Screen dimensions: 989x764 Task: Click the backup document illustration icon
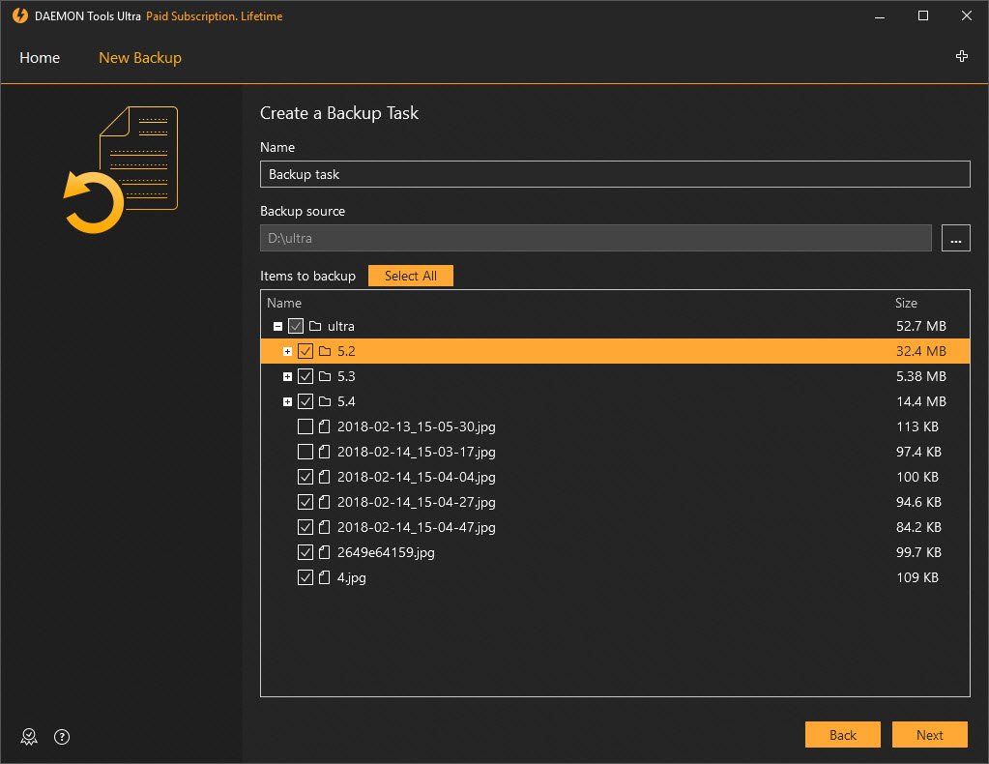(122, 170)
